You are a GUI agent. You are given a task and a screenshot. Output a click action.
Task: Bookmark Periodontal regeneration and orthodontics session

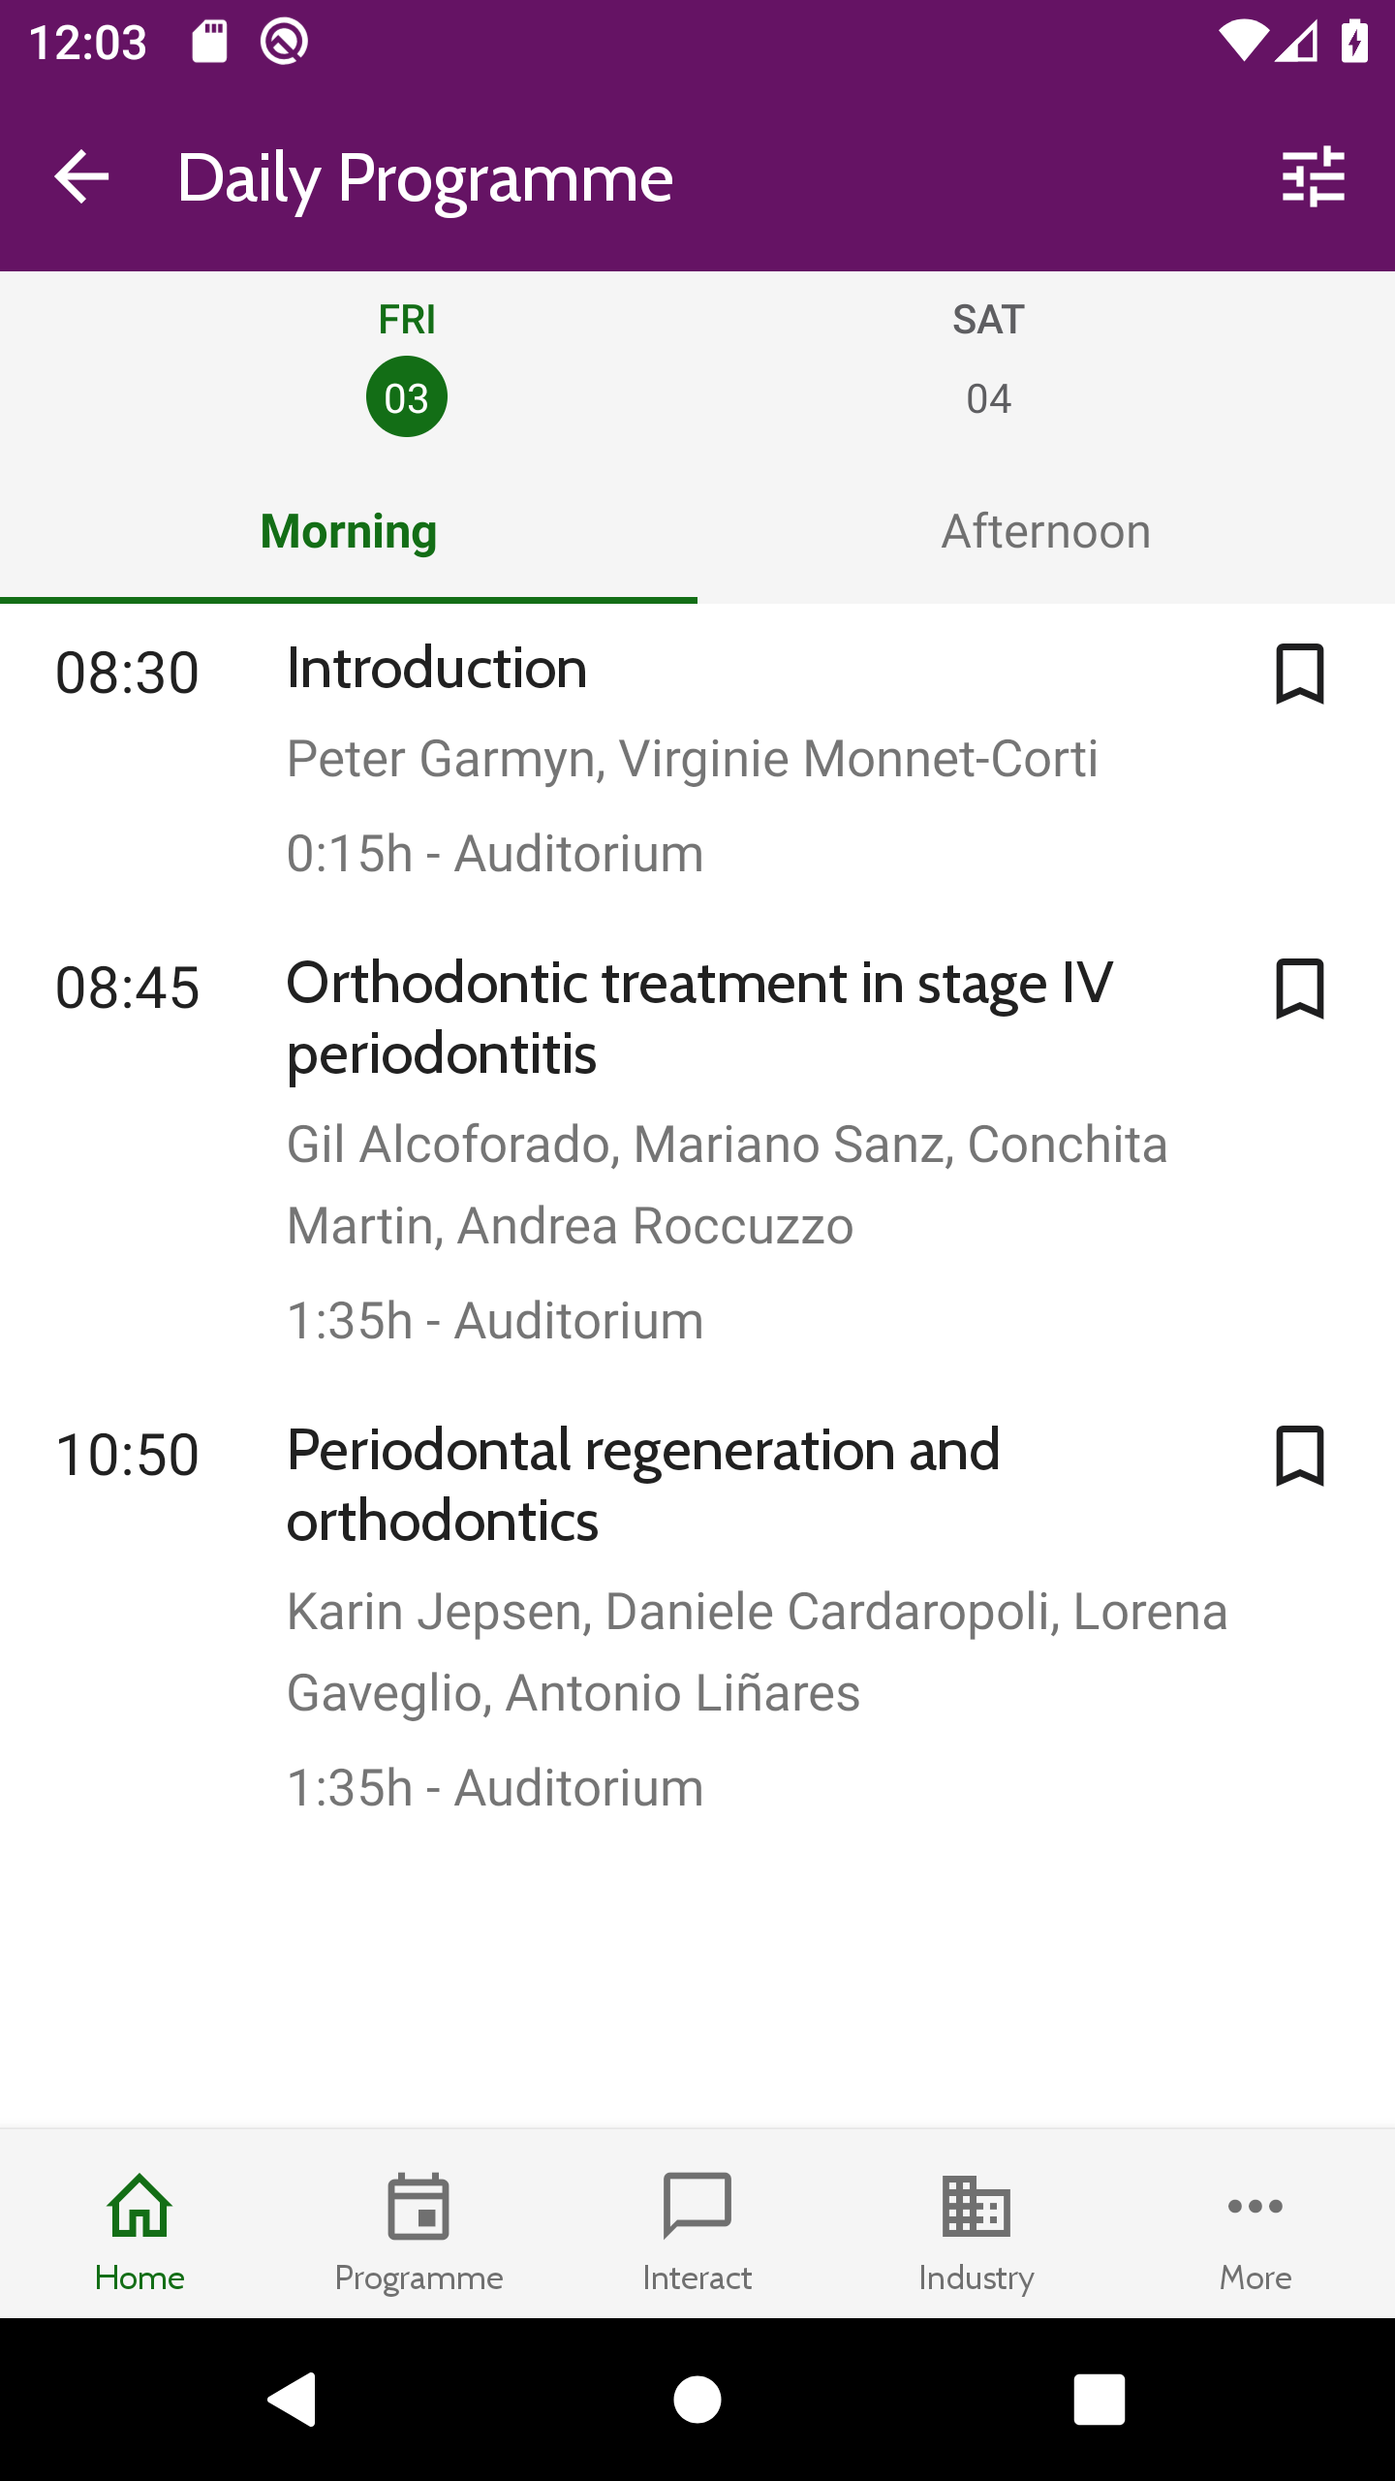[x=1299, y=1456]
